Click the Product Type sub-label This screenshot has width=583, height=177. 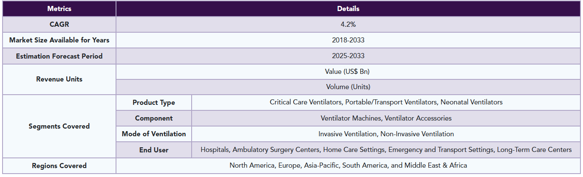tap(153, 103)
